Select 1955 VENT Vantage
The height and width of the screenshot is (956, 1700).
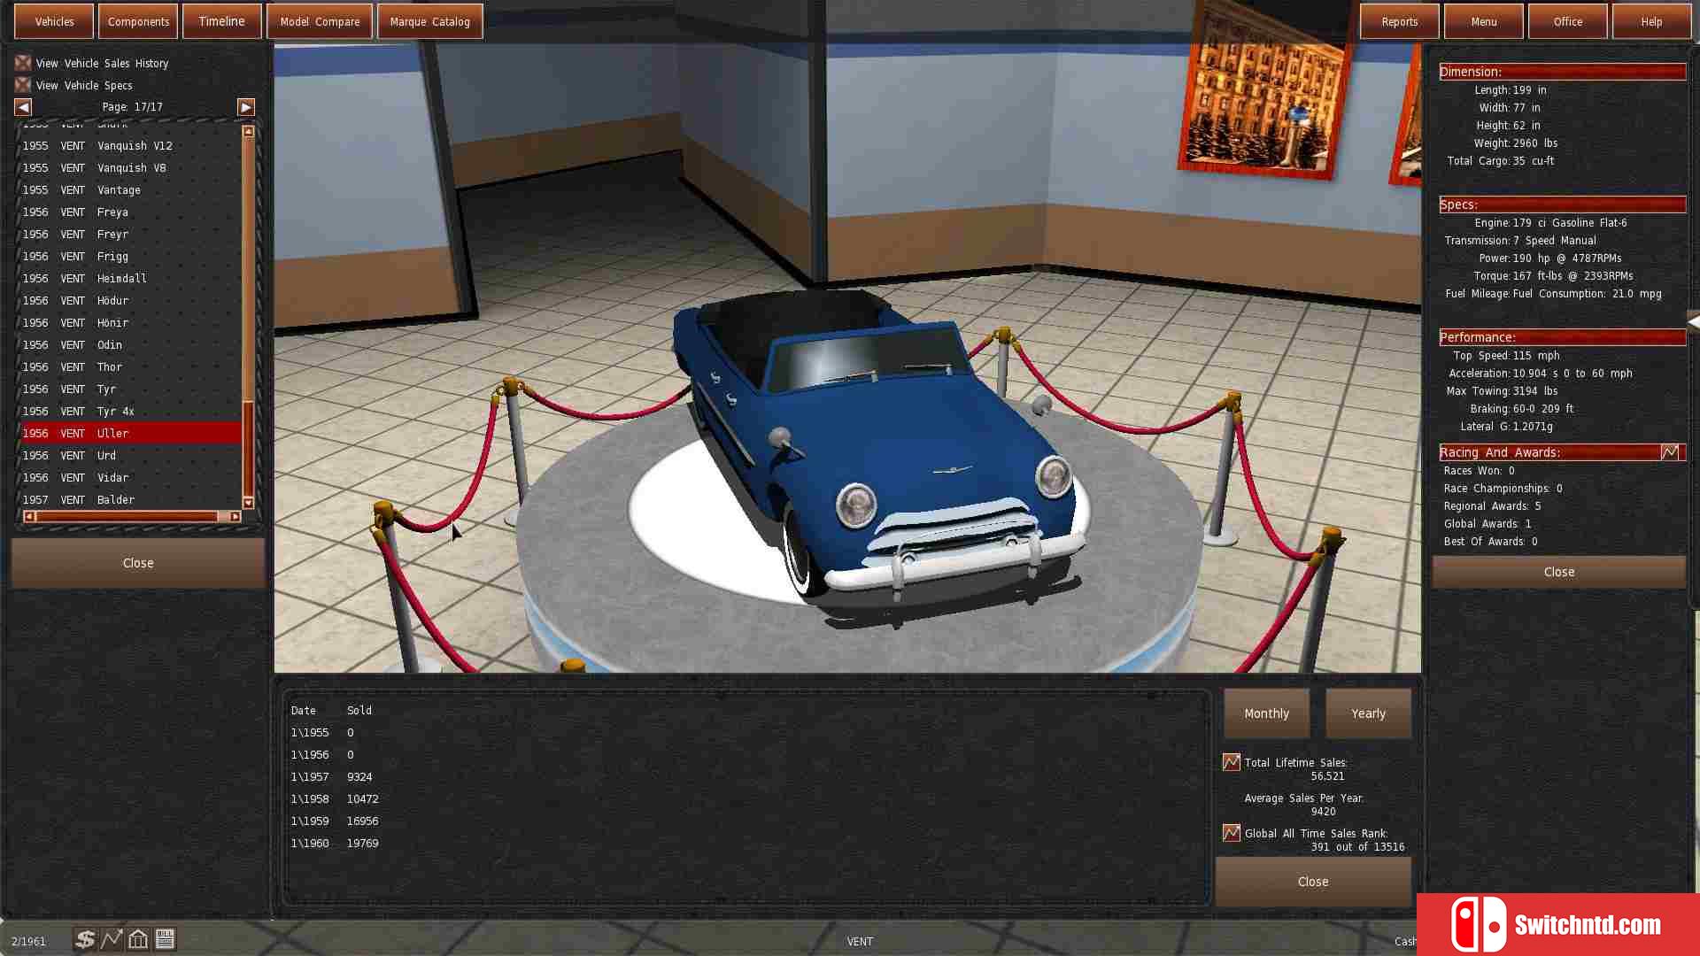130,190
